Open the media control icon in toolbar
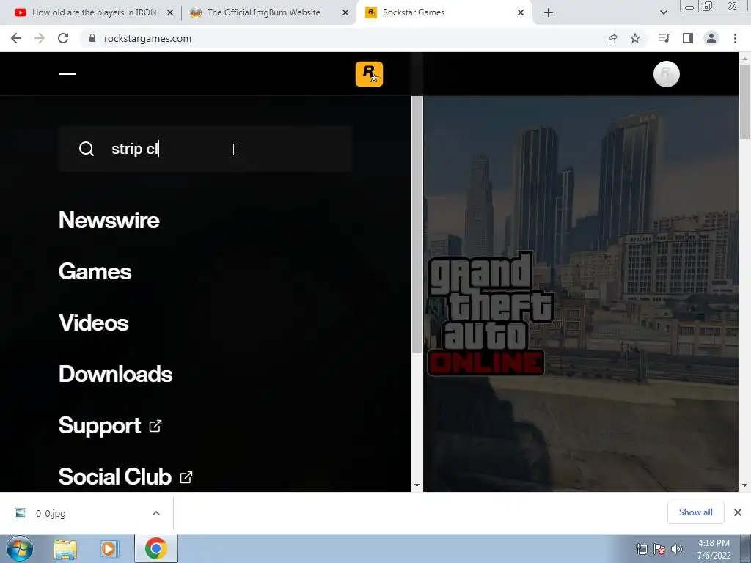 [x=664, y=38]
